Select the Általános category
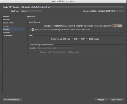 coord(13,17)
